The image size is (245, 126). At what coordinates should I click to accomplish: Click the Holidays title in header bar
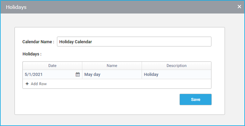(16, 7)
